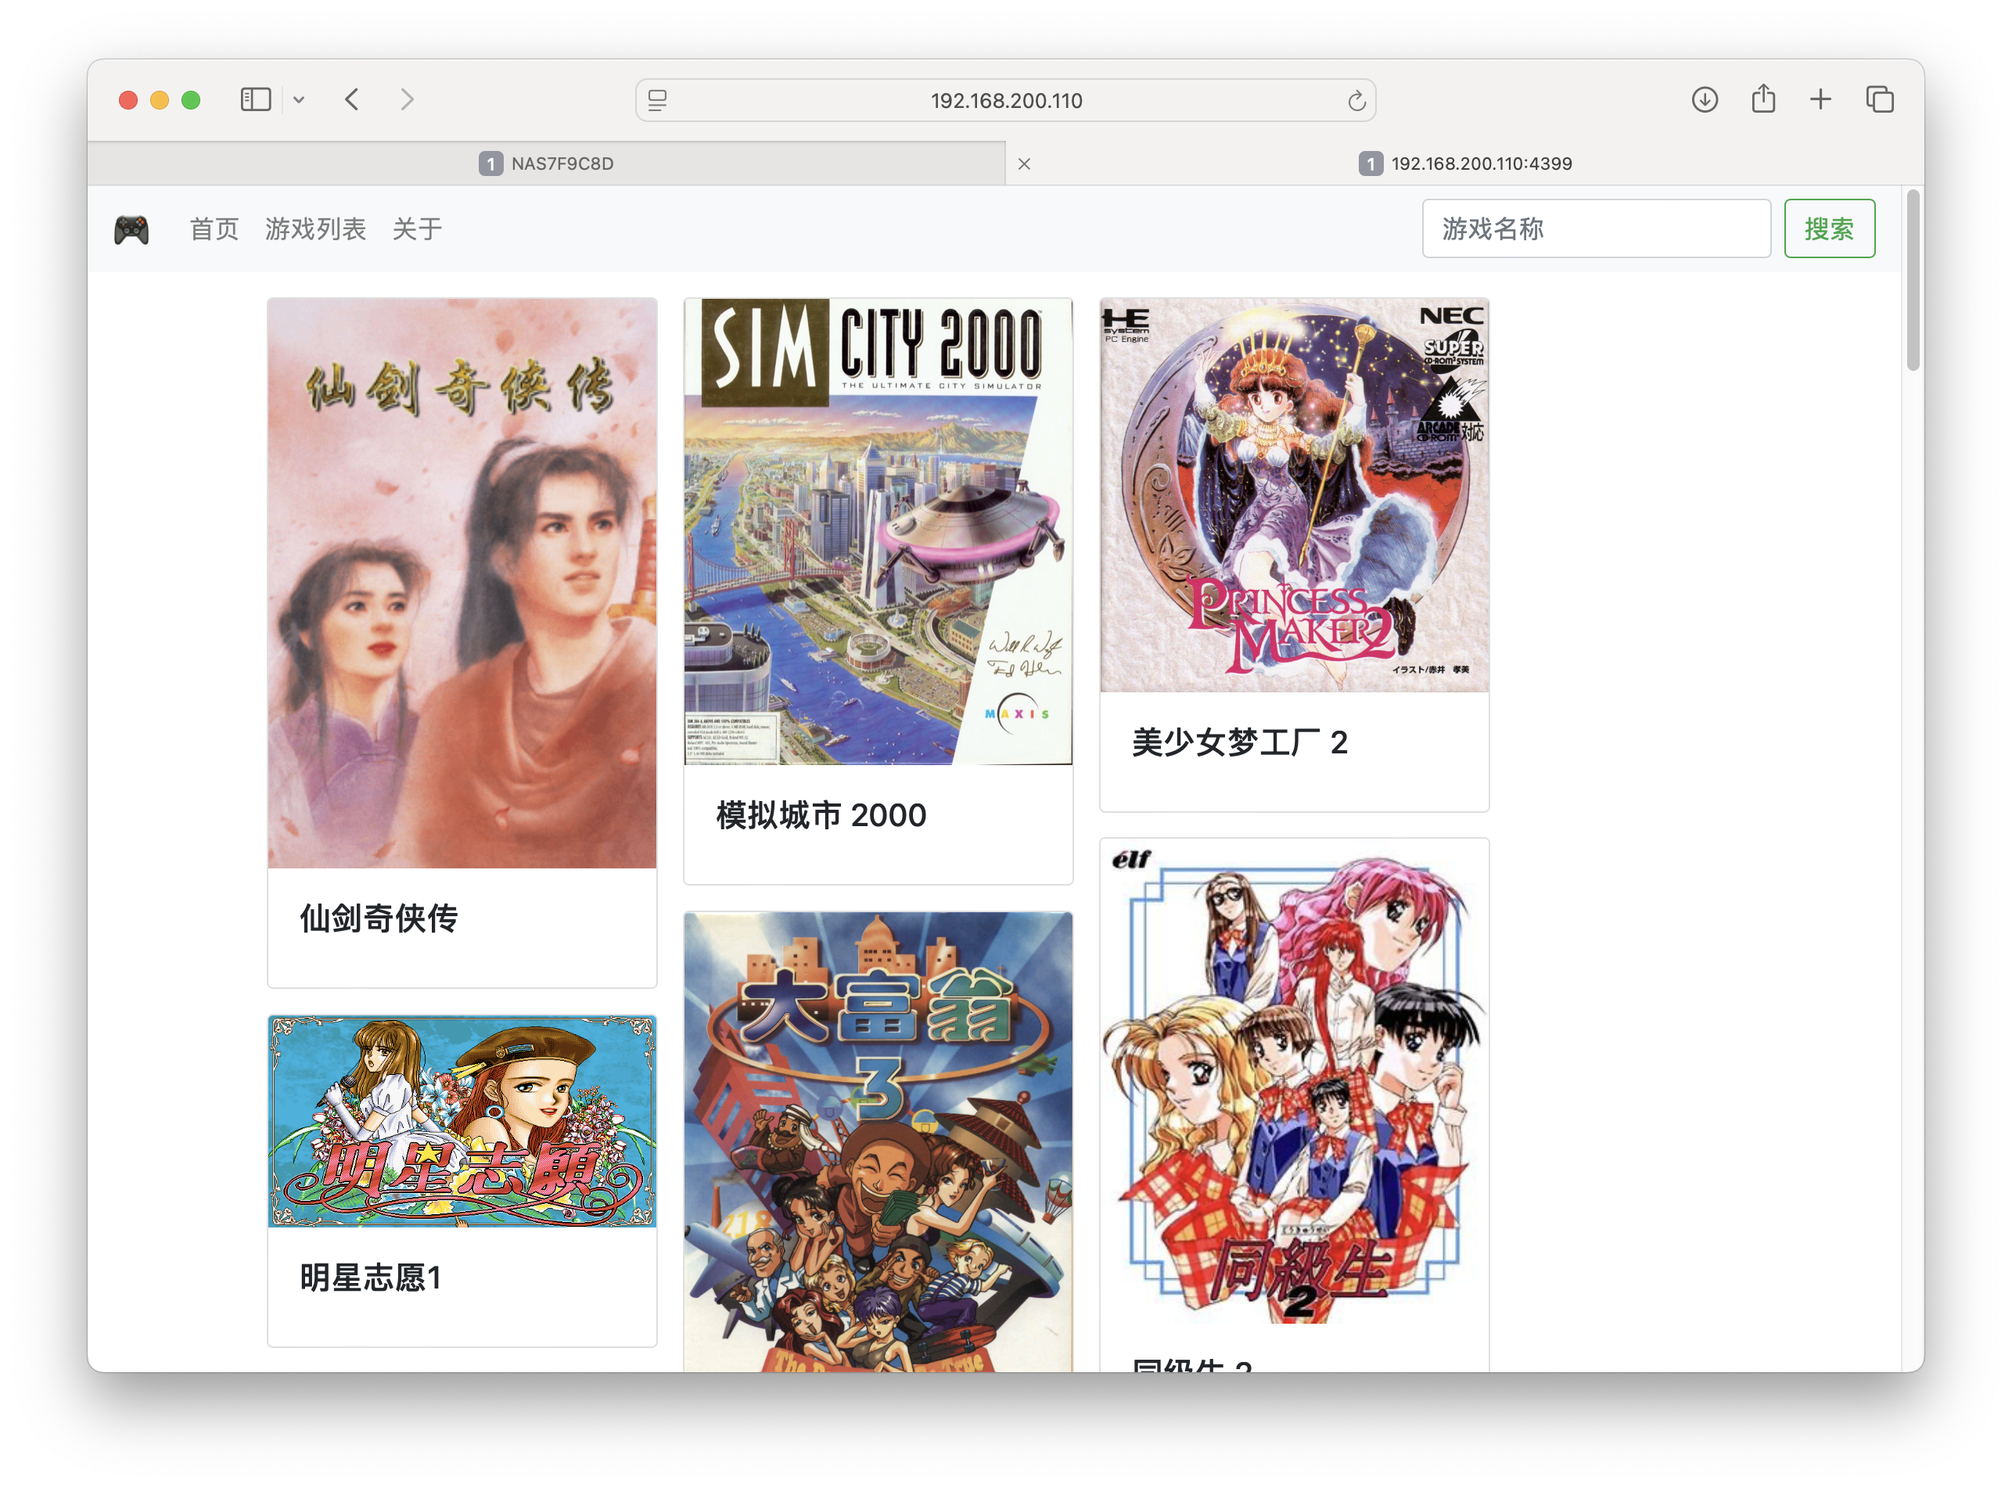This screenshot has height=1488, width=2012.
Task: Click the yellow minimize window button
Action: (160, 100)
